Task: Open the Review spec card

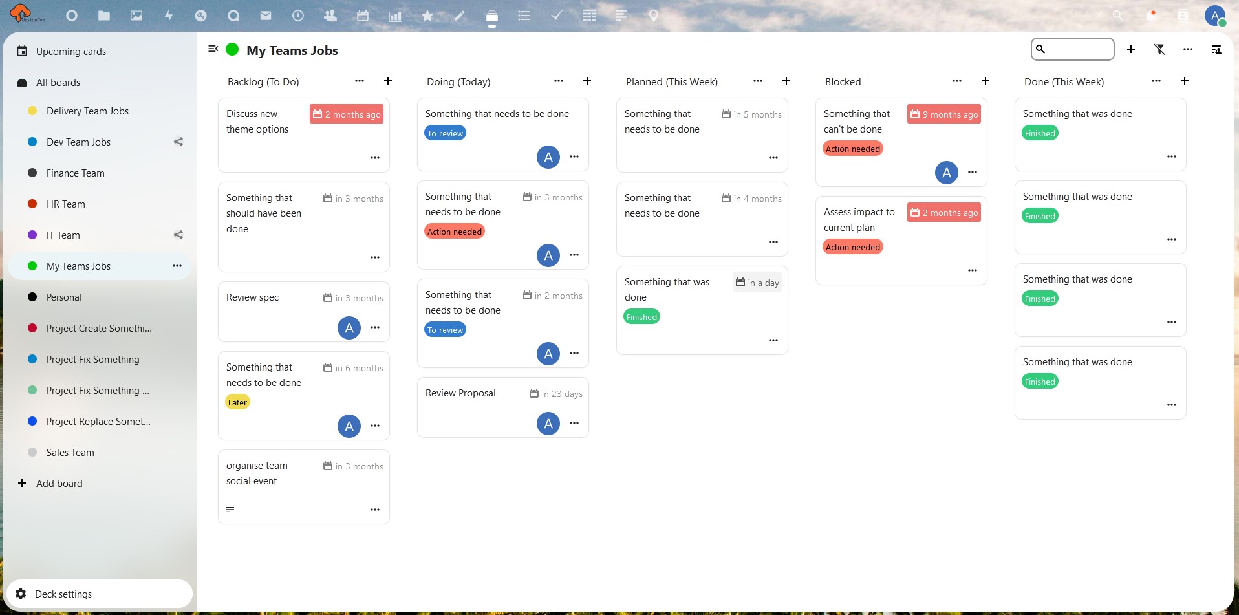Action: pos(304,312)
